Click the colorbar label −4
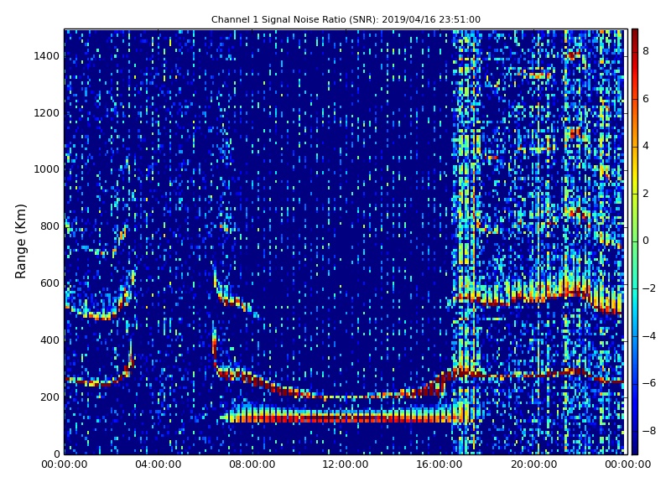This screenshot has width=671, height=503. click(x=648, y=336)
